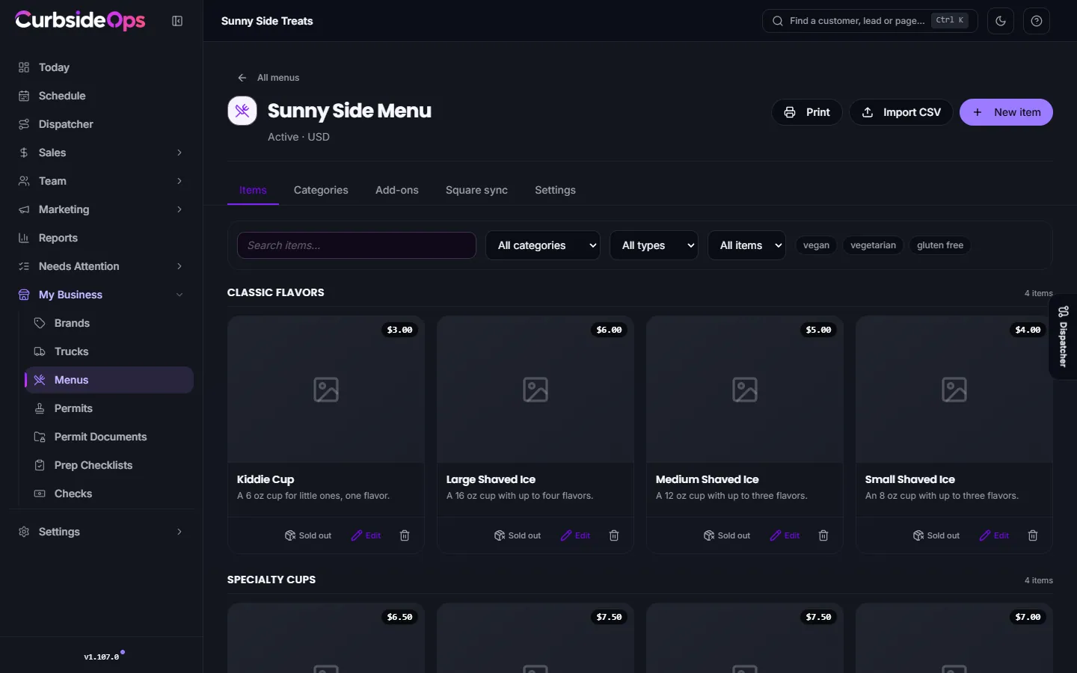Open Today in the sidebar
The height and width of the screenshot is (673, 1077).
click(101, 67)
